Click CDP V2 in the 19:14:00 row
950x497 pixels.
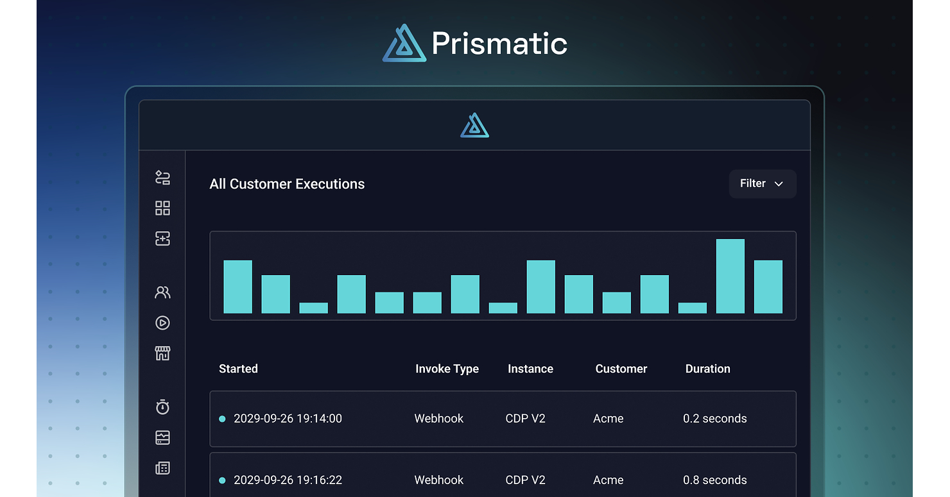click(526, 419)
